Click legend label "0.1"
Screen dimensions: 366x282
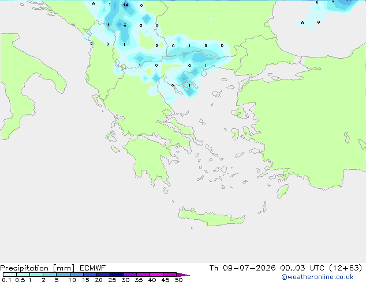[x=6, y=280]
